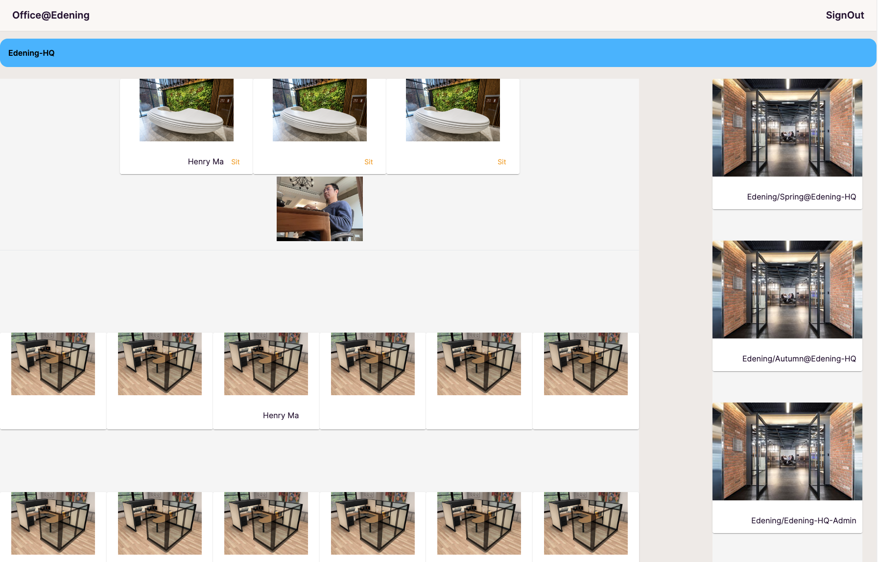
Task: Open the right reception desk image
Action: point(453,110)
